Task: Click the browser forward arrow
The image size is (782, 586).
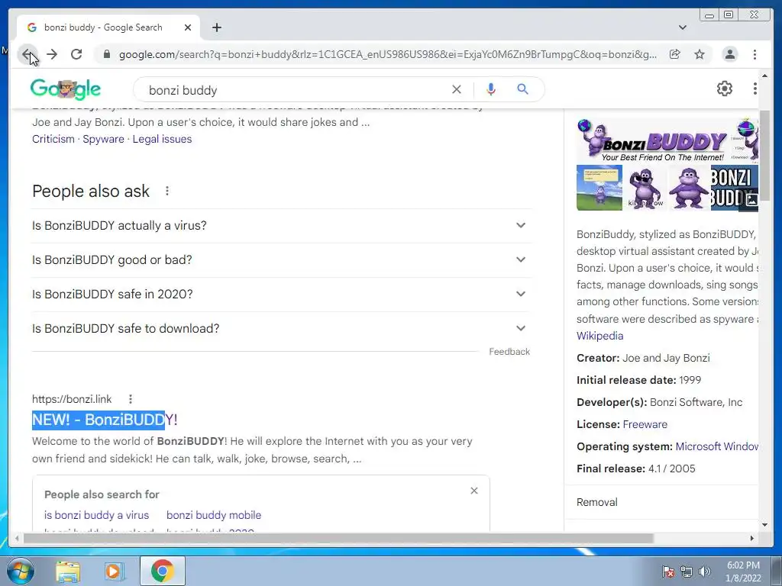Action: coord(52,54)
